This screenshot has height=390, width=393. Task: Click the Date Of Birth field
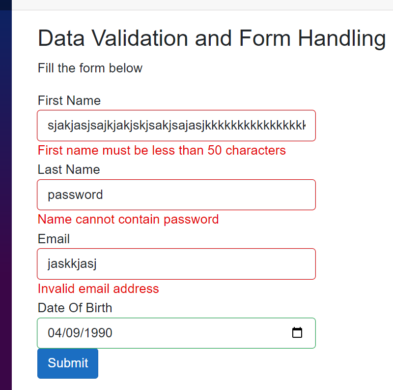click(176, 333)
